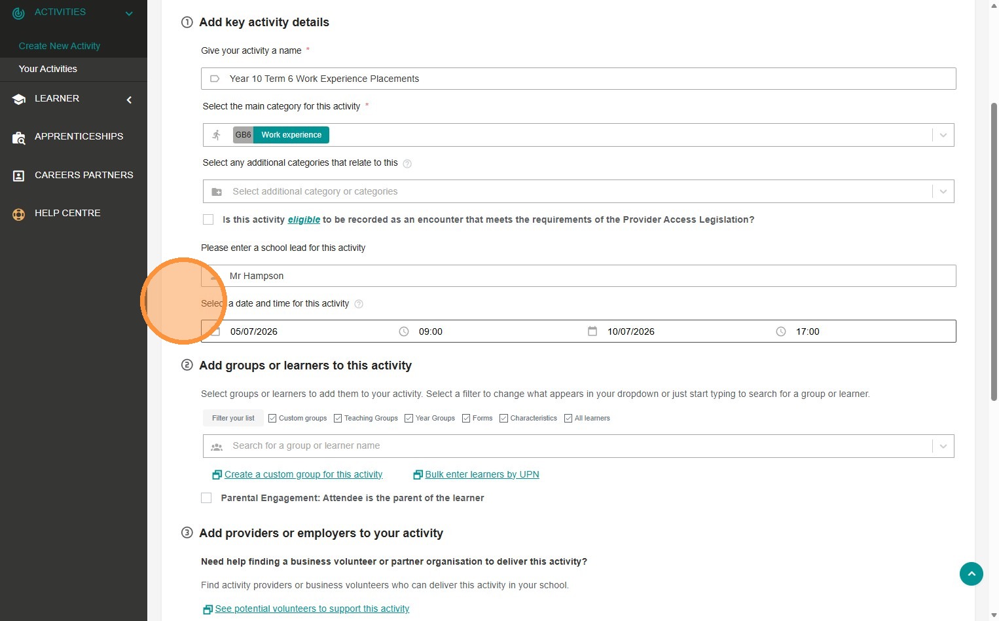Viewport: 999px width, 621px height.
Task: Click the Apprenticeships briefcase search icon
Action: coord(18,138)
